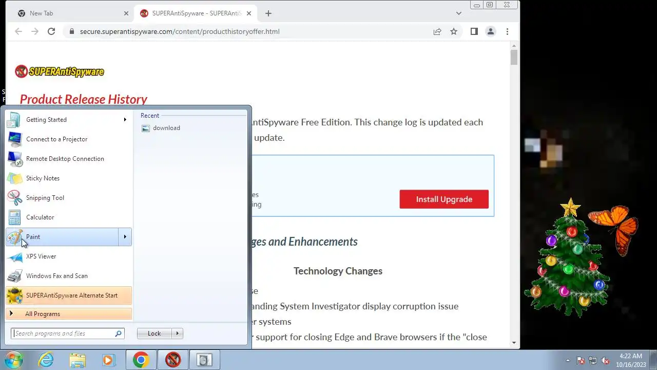Open the Snipping Tool

click(x=68, y=198)
